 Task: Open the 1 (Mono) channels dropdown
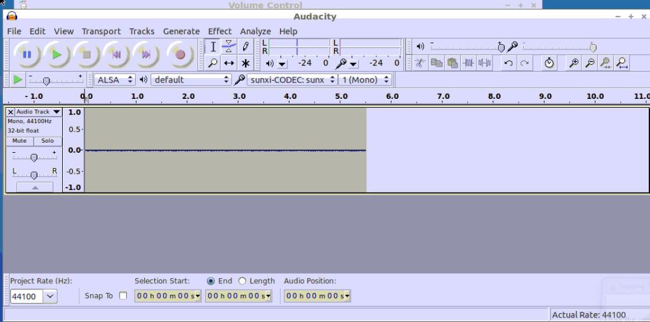pos(365,79)
